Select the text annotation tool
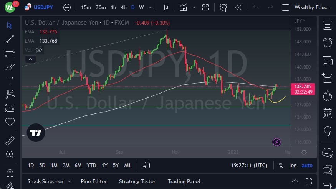 point(10,81)
